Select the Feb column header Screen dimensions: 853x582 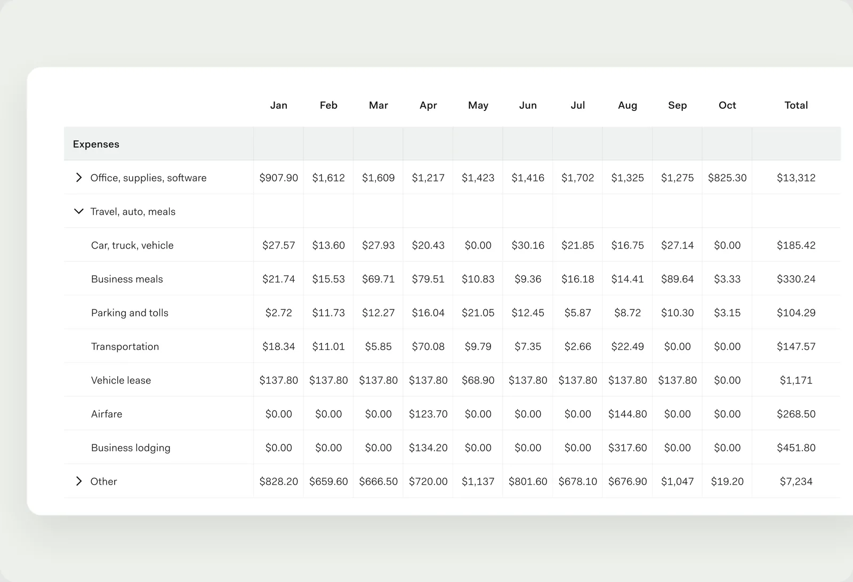pos(328,105)
